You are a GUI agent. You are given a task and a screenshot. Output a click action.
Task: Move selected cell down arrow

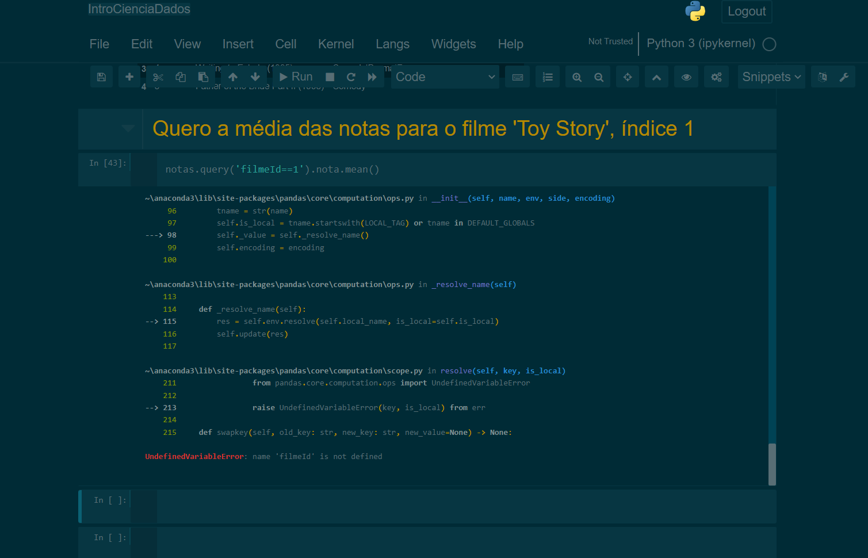point(255,77)
